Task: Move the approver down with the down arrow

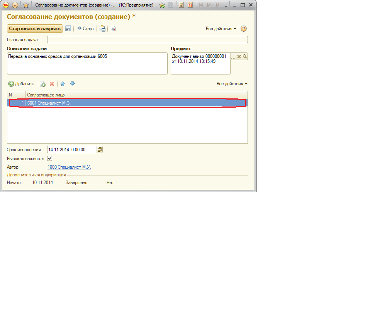Action: [x=72, y=84]
